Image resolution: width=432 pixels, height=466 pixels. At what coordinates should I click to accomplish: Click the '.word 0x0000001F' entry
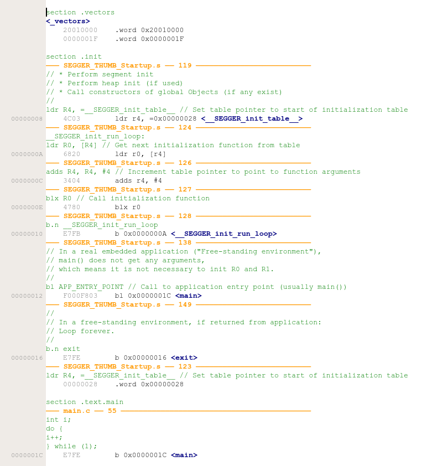(149, 39)
